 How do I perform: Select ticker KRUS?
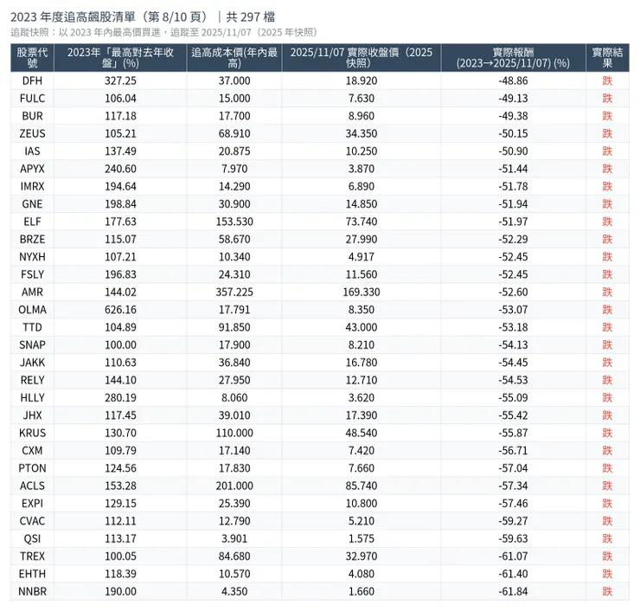click(x=32, y=433)
